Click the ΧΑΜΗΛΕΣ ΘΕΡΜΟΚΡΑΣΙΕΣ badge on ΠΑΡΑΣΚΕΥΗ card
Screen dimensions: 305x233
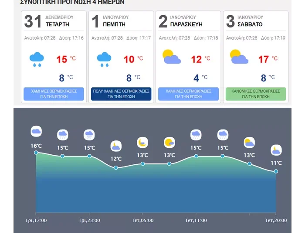pos(188,94)
